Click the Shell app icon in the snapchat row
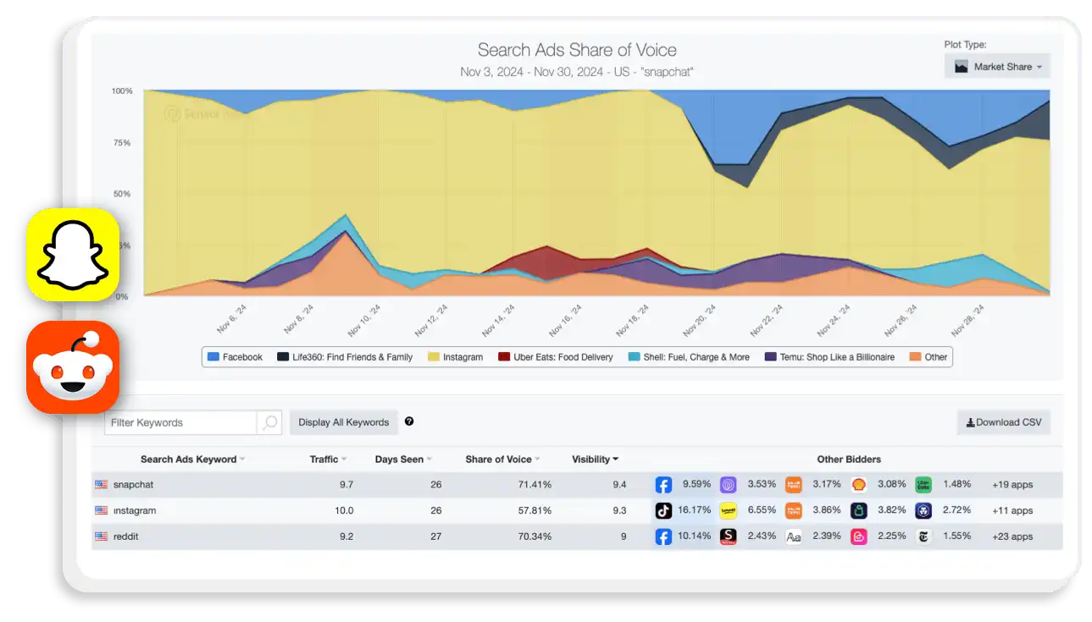This screenshot has height=622, width=1092. [858, 484]
